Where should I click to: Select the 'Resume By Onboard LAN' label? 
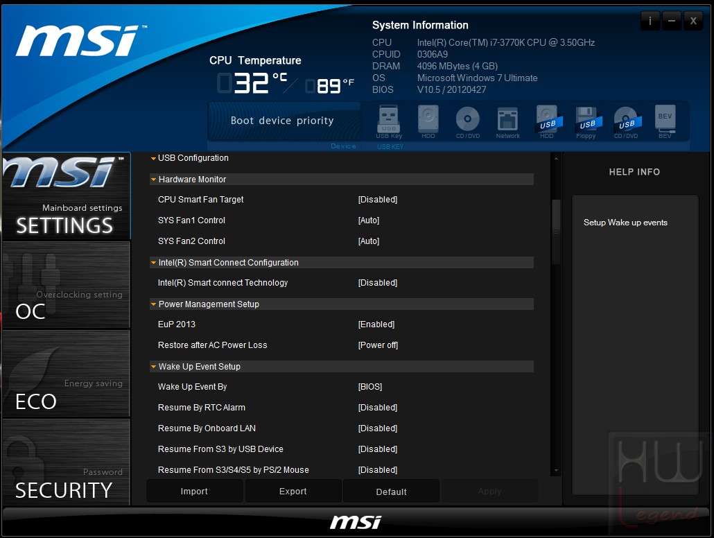(x=207, y=428)
